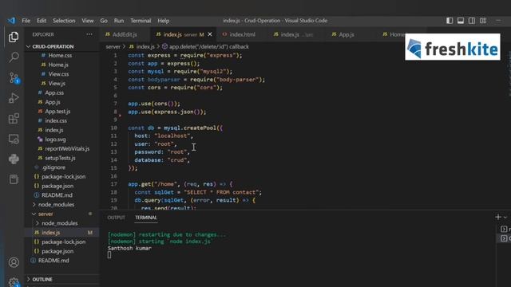Add a new terminal with plus icon
Screen dimensions: 511x287
tap(498, 217)
